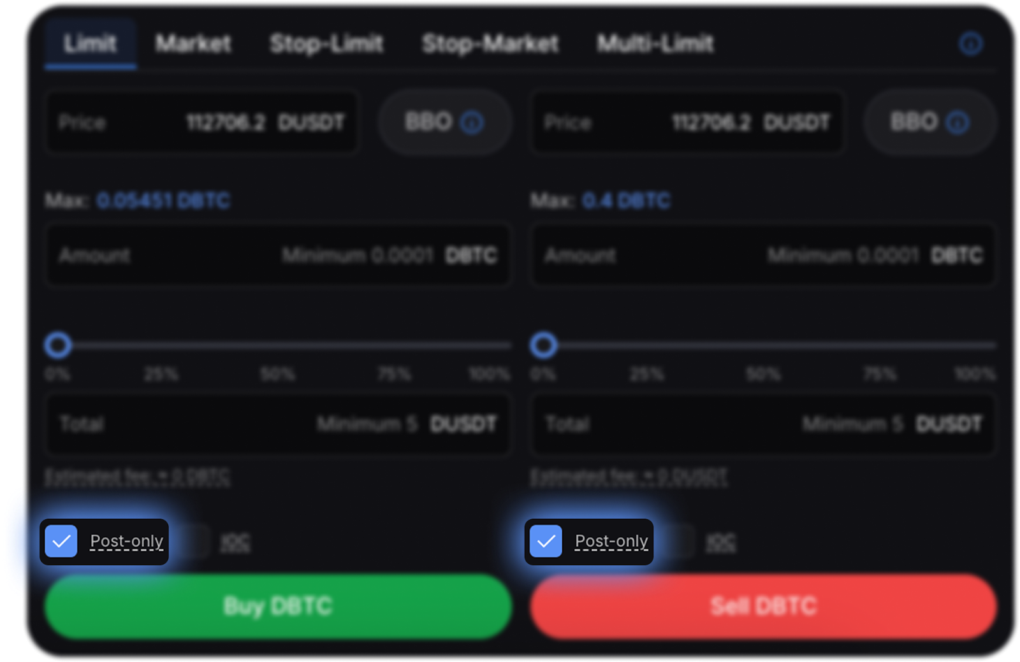This screenshot has height=662, width=1020.
Task: Uncheck the sell-side Post-only checkbox
Action: tap(546, 542)
